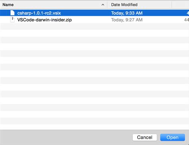Sort files by Date Modified header
This screenshot has height=145, width=189.
[124, 5]
